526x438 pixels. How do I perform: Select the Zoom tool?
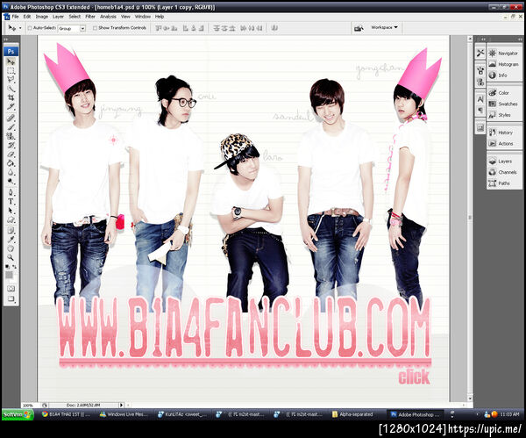click(11, 258)
